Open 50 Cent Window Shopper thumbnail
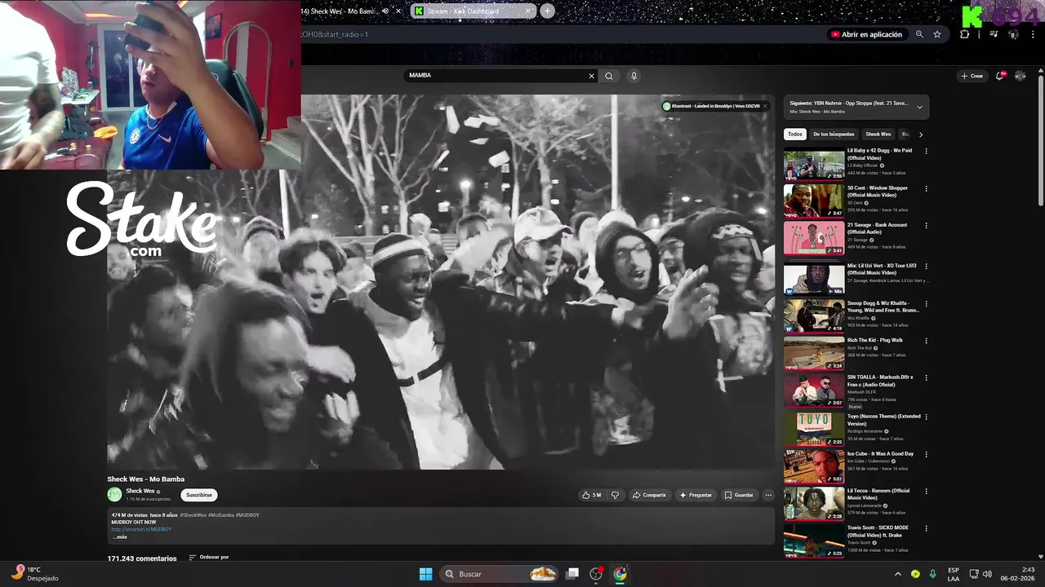This screenshot has height=587, width=1045. [814, 201]
